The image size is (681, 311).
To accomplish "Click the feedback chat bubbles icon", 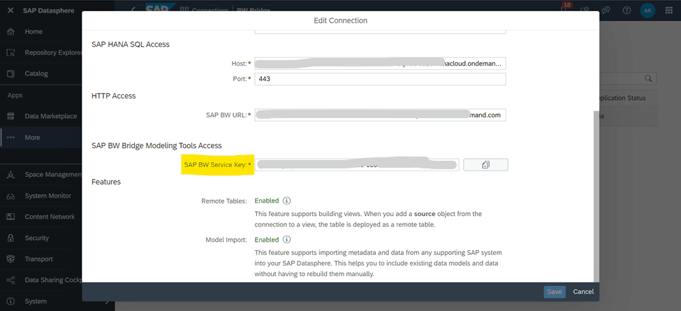I will click(x=606, y=10).
